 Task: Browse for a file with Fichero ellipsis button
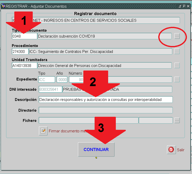pyautogui.click(x=177, y=120)
